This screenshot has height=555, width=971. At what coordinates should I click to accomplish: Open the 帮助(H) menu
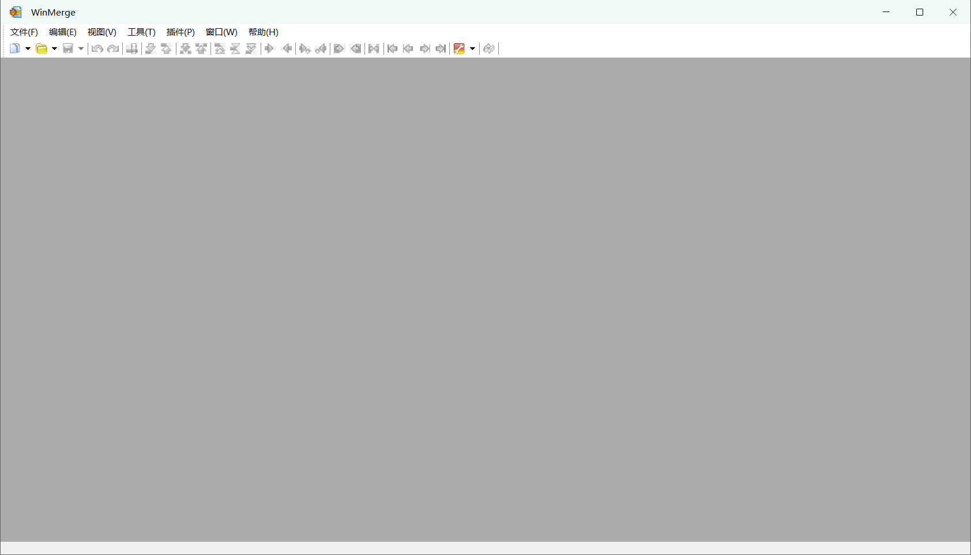click(263, 32)
